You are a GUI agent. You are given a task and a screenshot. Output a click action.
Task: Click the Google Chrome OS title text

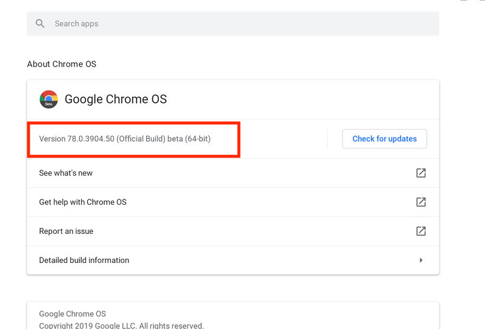click(116, 99)
